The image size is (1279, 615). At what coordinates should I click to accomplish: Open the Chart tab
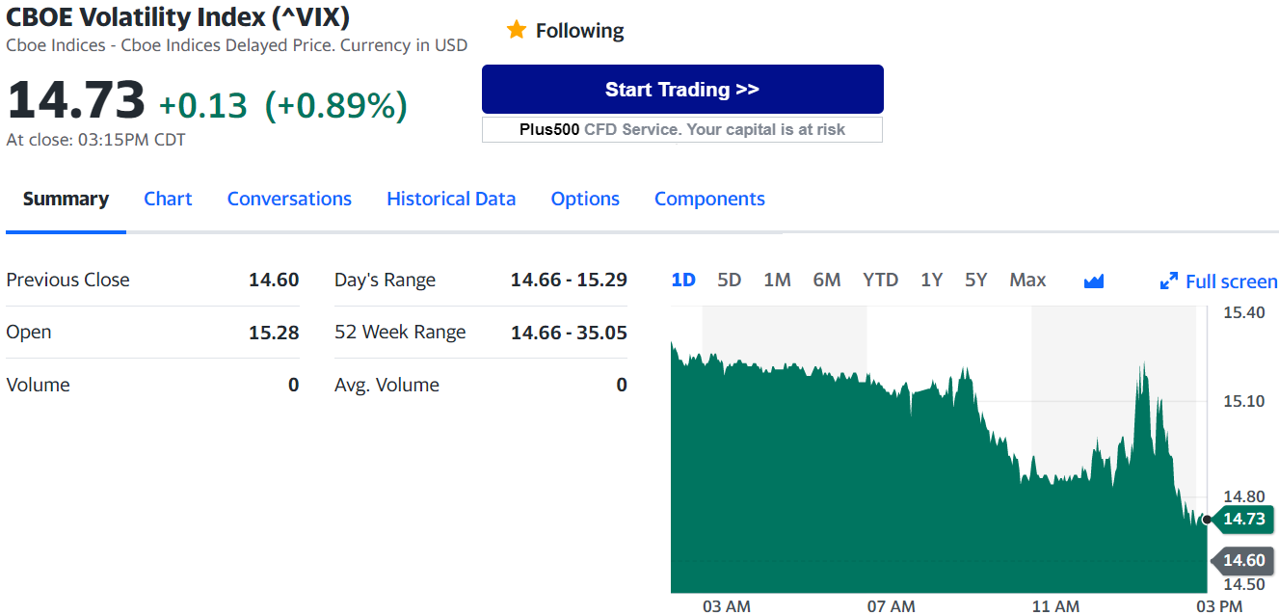(x=168, y=199)
